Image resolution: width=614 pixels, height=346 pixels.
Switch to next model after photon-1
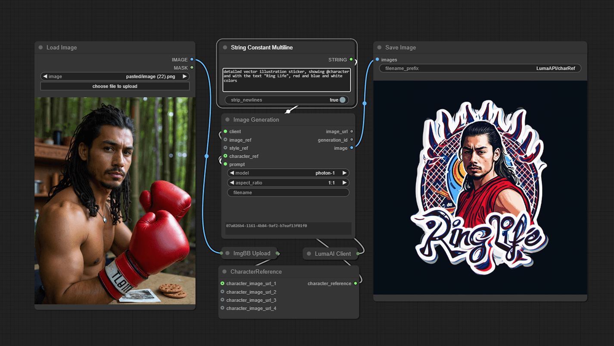pos(344,173)
